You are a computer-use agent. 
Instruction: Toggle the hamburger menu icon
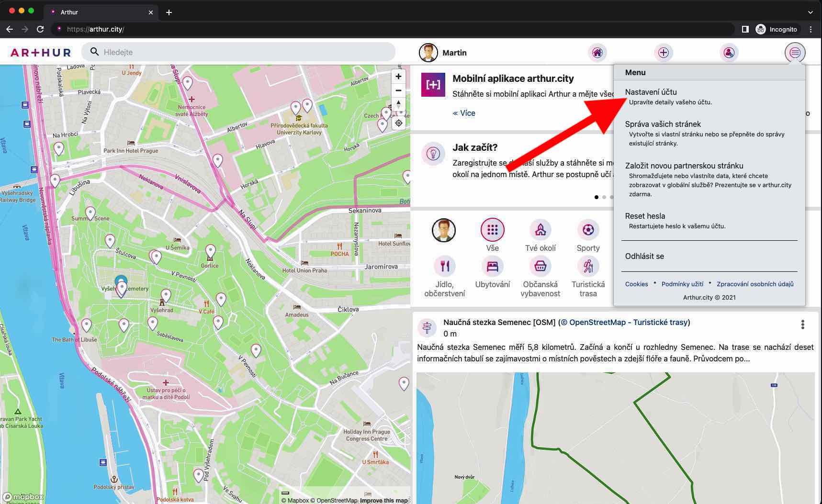pyautogui.click(x=795, y=53)
